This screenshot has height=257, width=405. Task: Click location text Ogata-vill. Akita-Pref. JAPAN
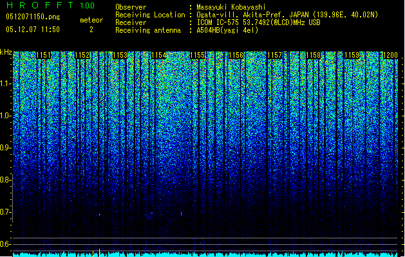point(252,15)
